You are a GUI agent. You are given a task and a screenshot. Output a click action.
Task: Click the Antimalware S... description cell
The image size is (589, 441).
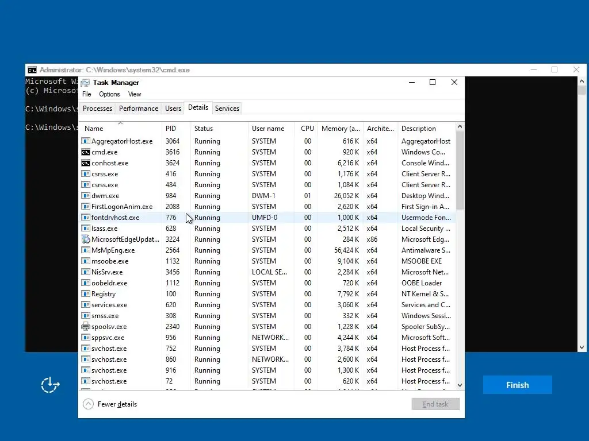pos(426,250)
